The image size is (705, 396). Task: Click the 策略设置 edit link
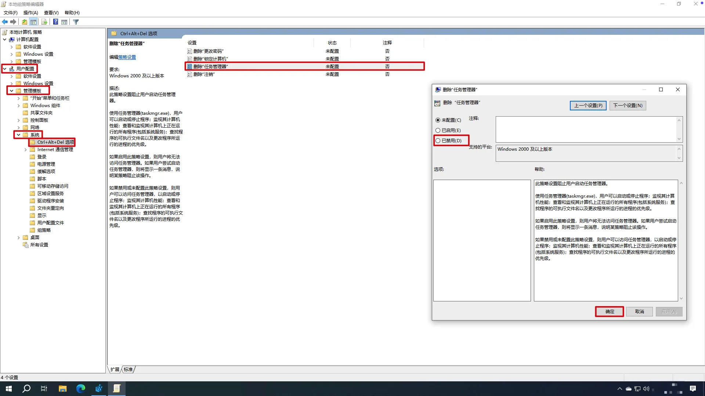point(127,57)
